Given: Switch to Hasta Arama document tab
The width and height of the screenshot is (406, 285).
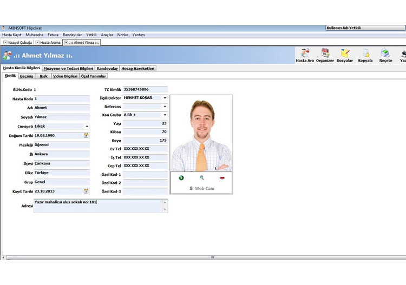Looking at the screenshot, I should tap(50, 42).
